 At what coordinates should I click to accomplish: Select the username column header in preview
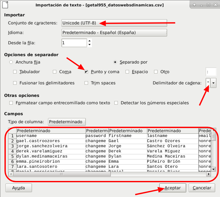51,131
